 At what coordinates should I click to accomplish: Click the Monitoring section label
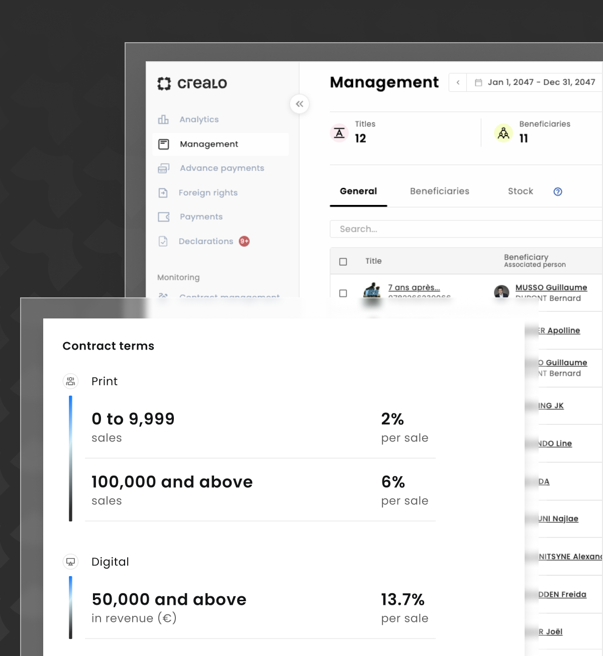click(178, 277)
